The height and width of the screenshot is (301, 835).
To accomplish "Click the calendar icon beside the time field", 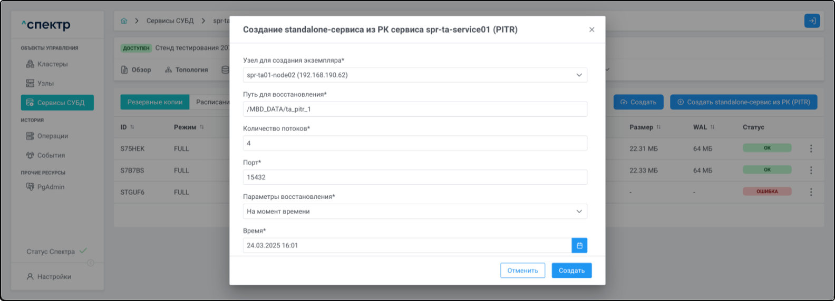I will point(579,245).
